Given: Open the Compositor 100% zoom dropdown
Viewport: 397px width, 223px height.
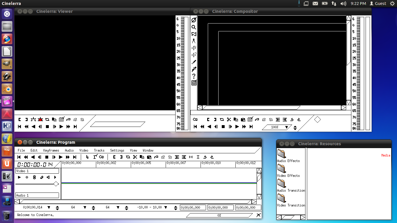Looking at the screenshot, I should [287, 127].
